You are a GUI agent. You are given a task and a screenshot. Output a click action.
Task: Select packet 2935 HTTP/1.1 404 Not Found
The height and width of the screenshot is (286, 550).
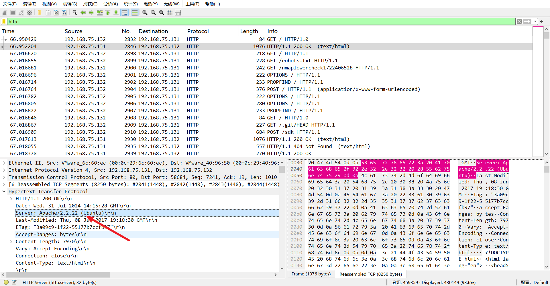click(x=266, y=146)
